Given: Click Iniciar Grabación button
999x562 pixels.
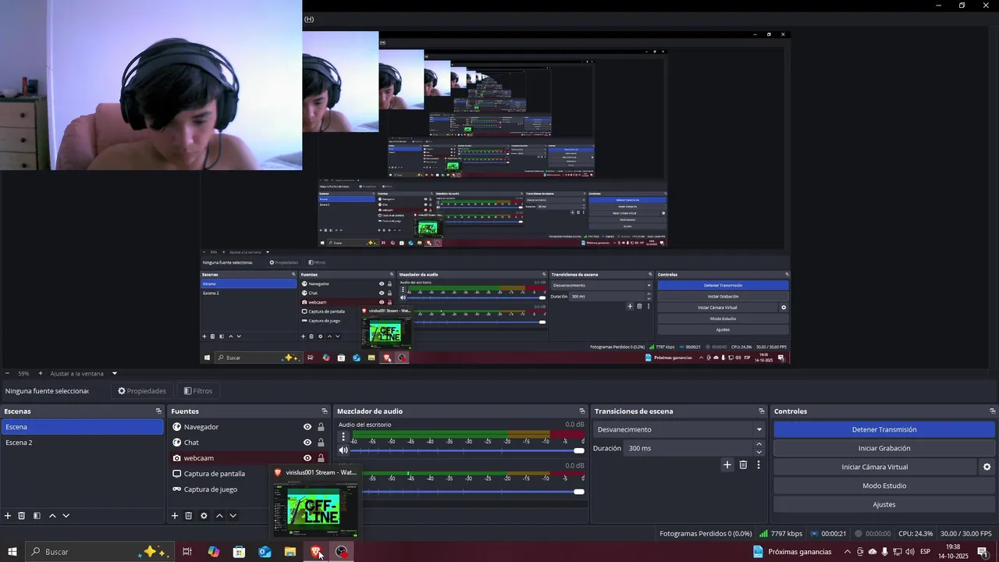Looking at the screenshot, I should click(x=884, y=448).
